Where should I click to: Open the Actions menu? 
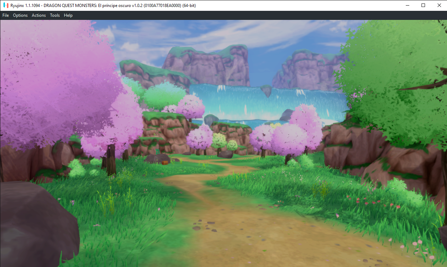click(x=39, y=15)
